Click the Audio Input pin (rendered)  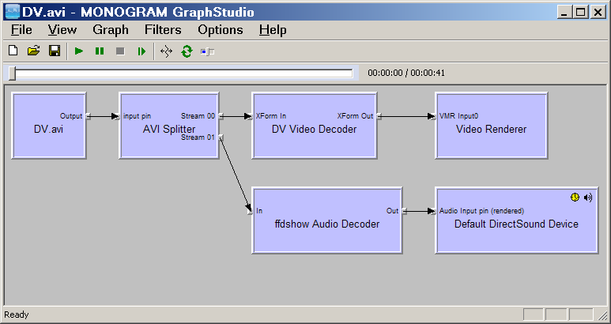[434, 211]
